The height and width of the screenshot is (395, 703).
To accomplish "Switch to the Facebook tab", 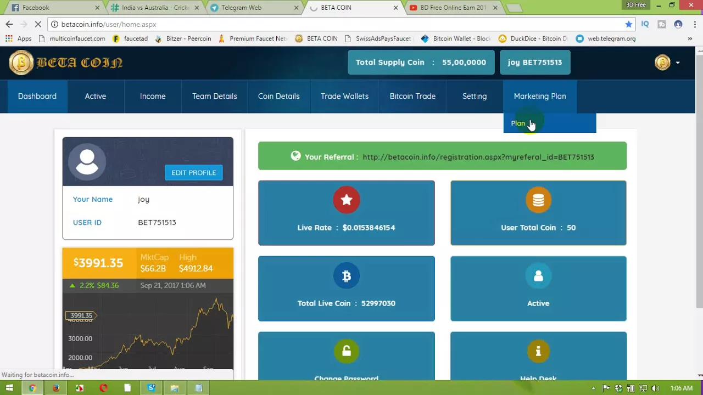I will coord(53,8).
